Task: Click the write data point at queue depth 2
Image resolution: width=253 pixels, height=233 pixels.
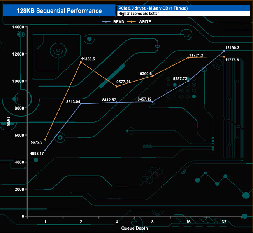Action: 81,62
